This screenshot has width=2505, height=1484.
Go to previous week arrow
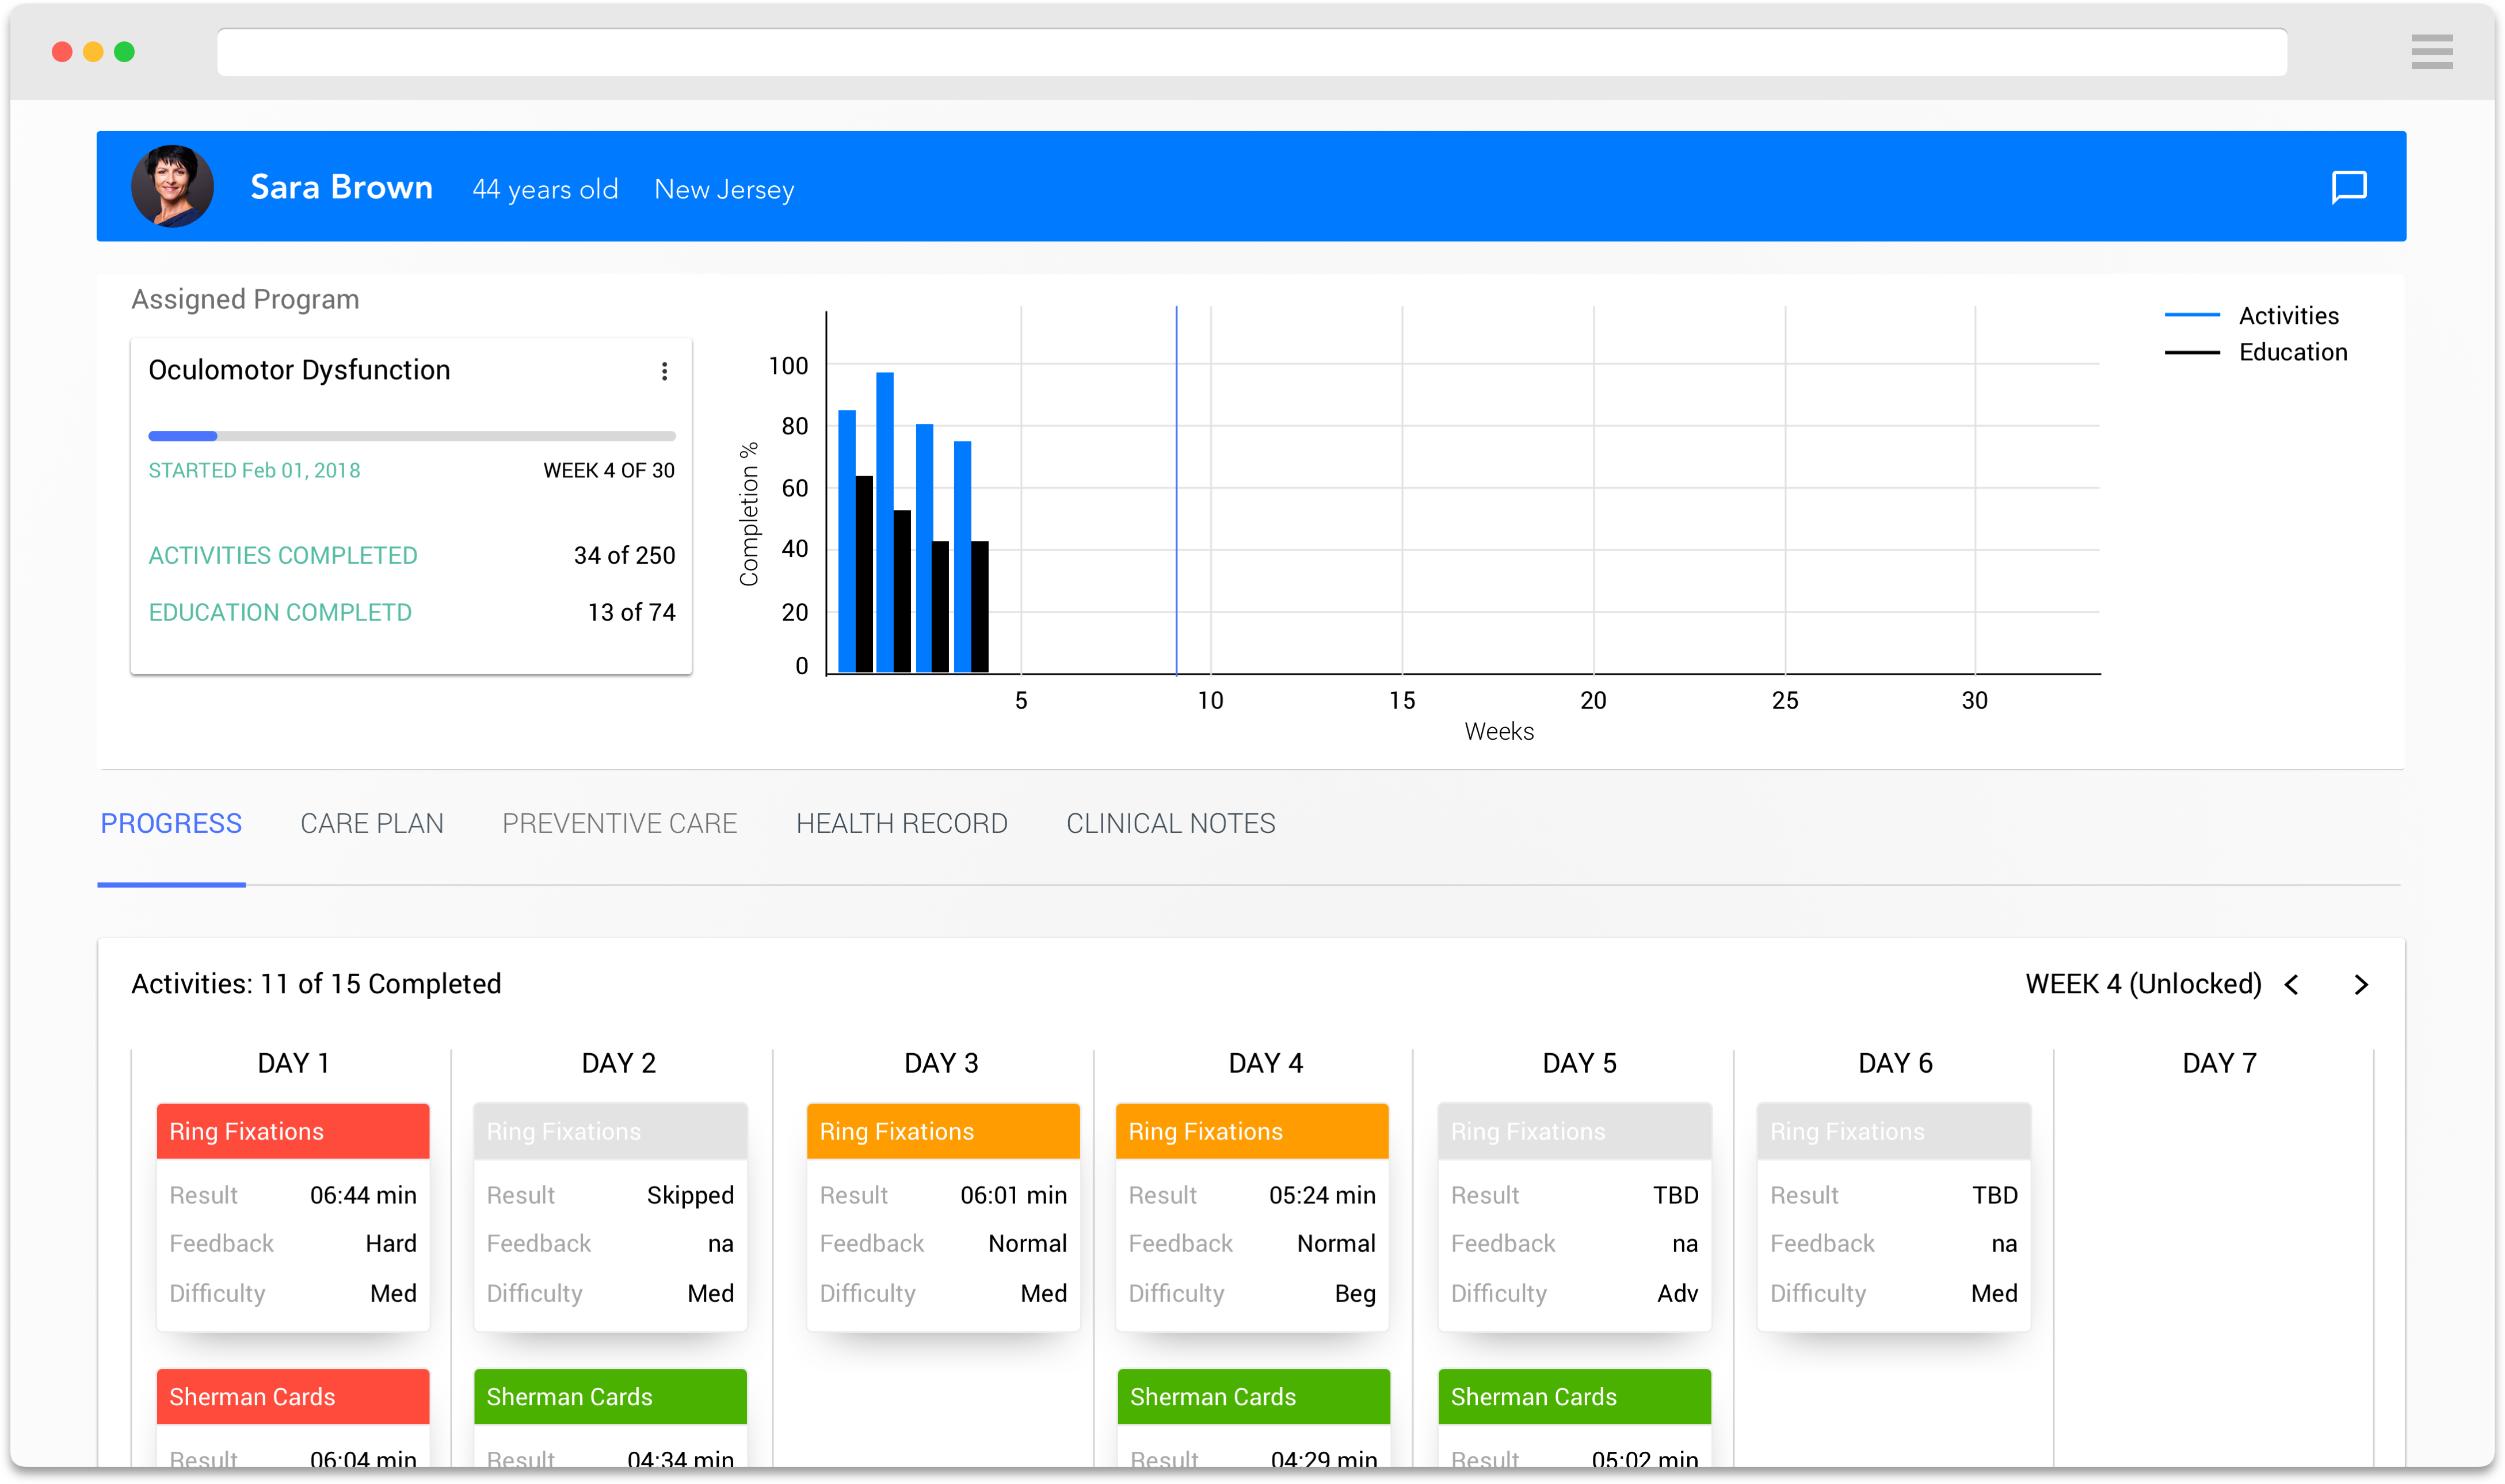(x=2292, y=985)
